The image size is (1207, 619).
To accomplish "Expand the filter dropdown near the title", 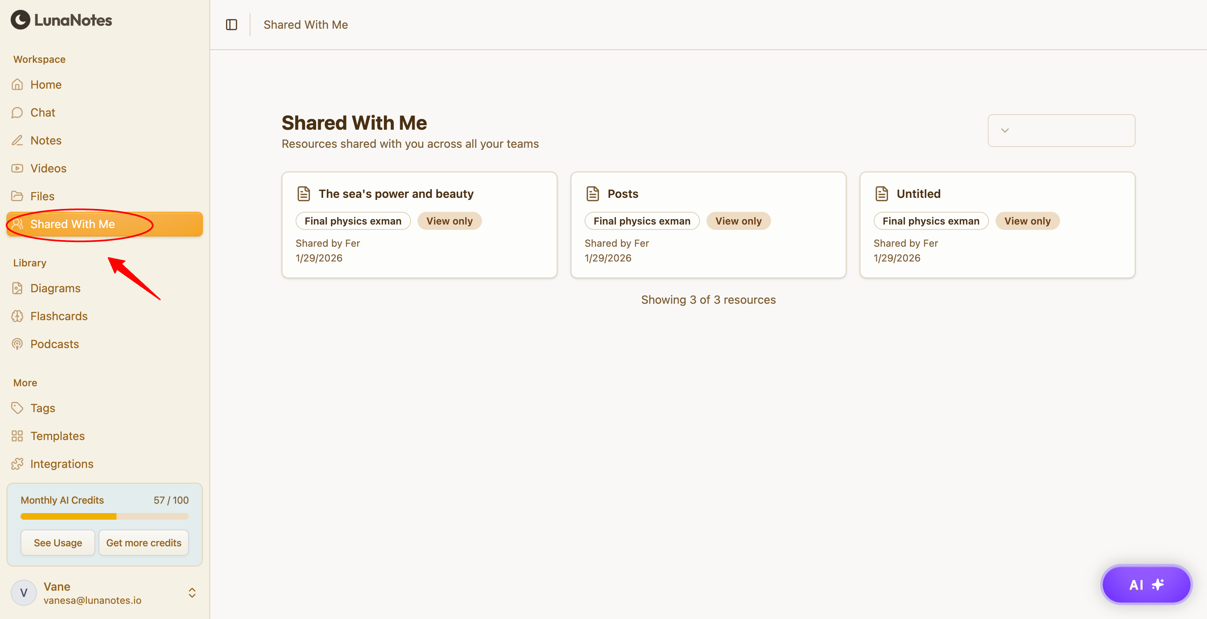I will tap(1061, 130).
